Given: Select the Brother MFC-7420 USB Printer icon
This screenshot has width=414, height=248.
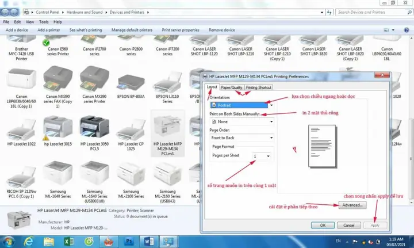Looking at the screenshot, I should (21, 48).
